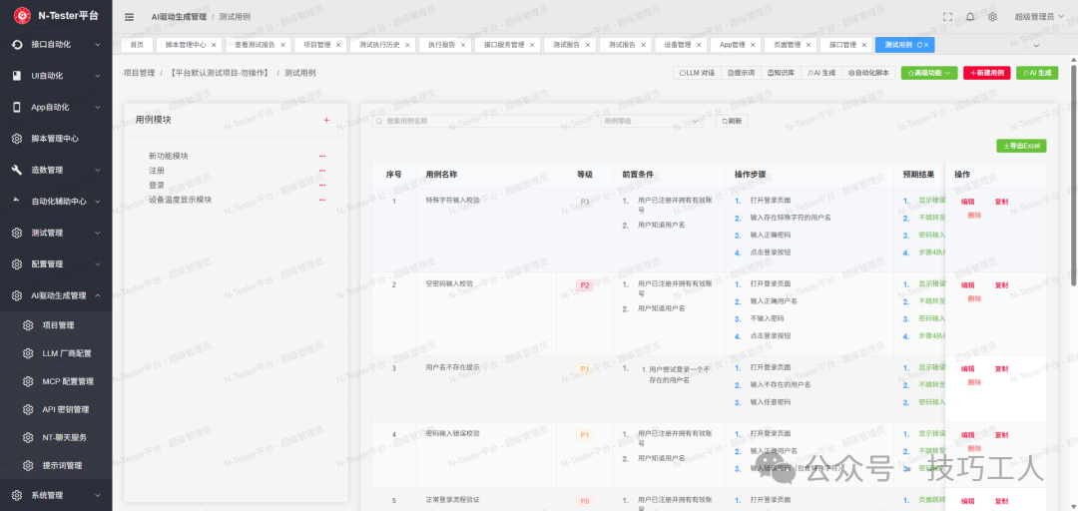
Task: Click the MCP 配置管理 gear icon
Action: coord(28,381)
